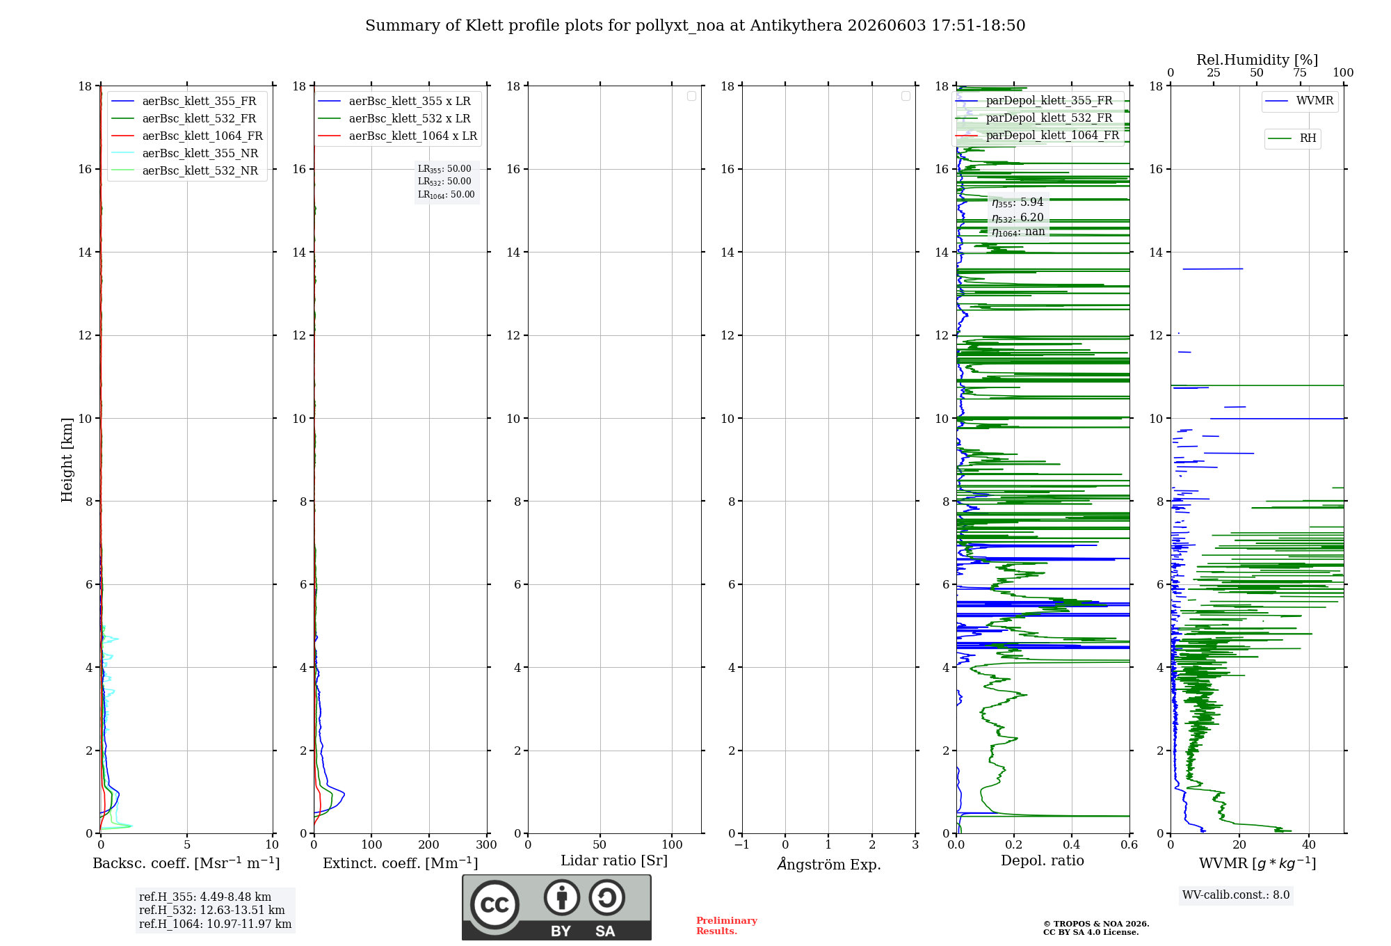Click the empty legend box in Lidar ratio panel
1391x946 pixels.
[x=691, y=96]
